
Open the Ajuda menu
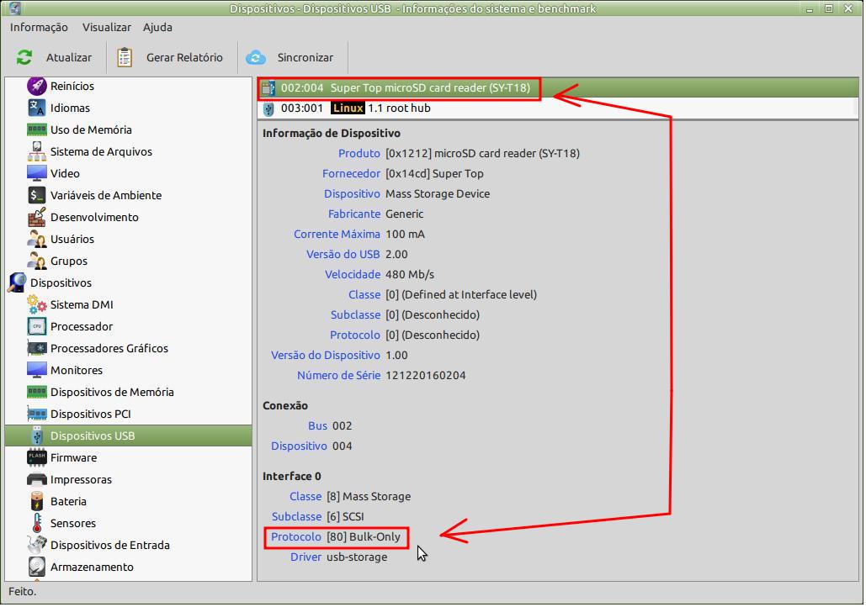[157, 27]
